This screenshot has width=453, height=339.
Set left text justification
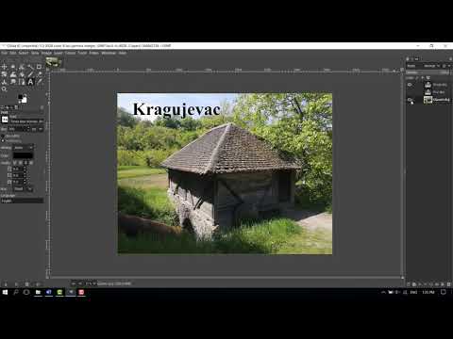tap(15, 163)
